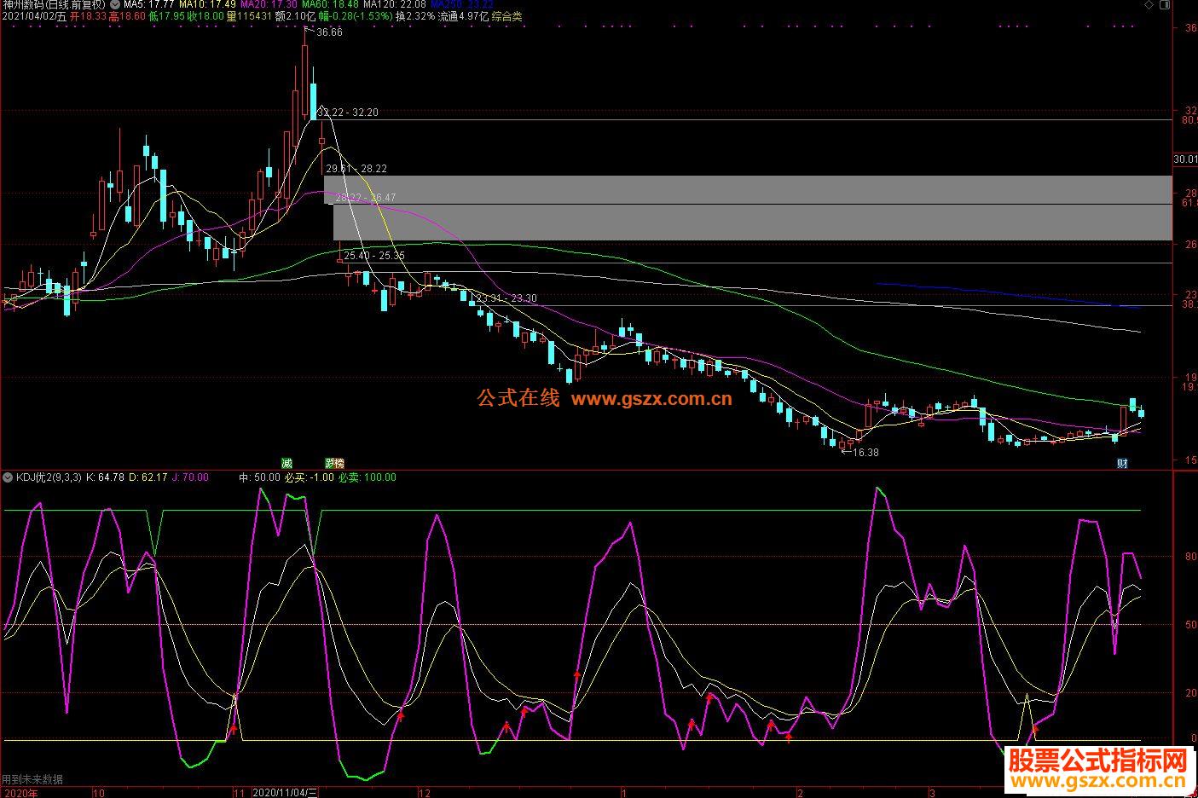Click the 32.22 - 32.20 gap level label
Viewport: 1198px width, 798px height.
coord(347,113)
